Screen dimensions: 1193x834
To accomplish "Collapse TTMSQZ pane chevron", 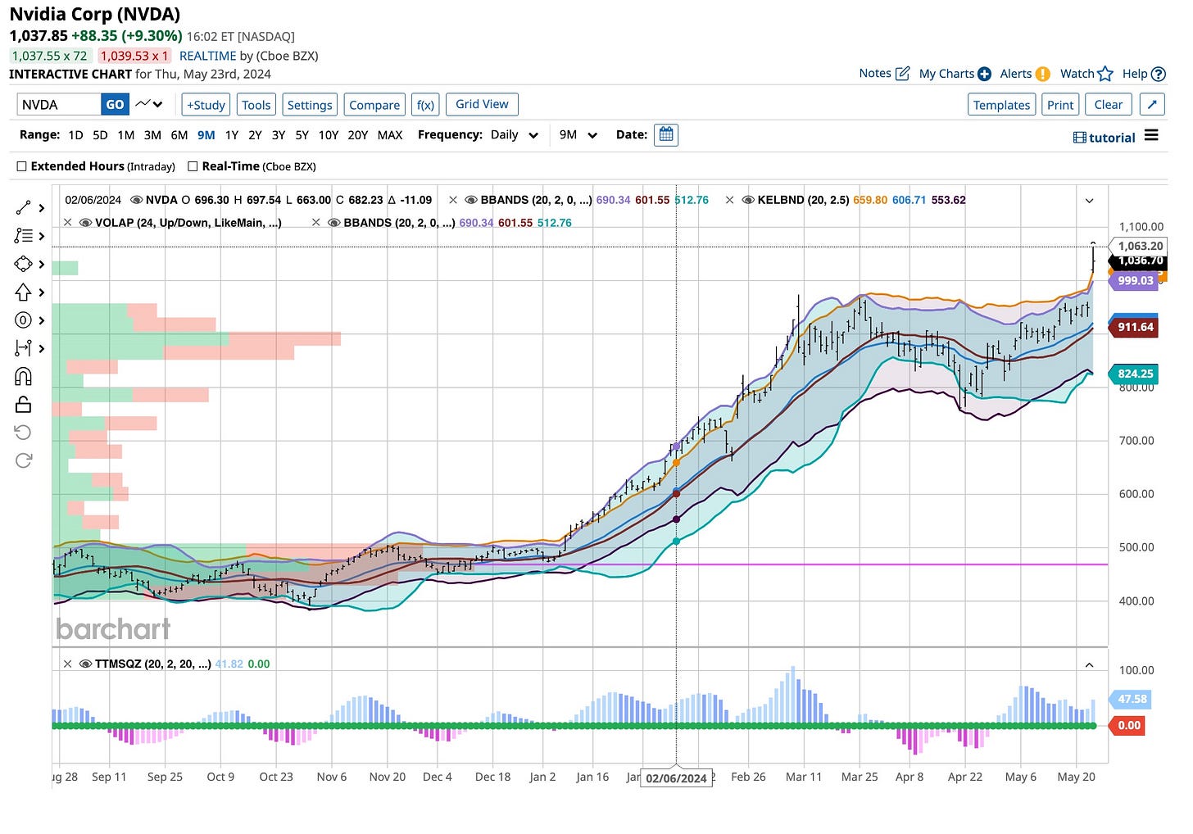I will [1089, 665].
